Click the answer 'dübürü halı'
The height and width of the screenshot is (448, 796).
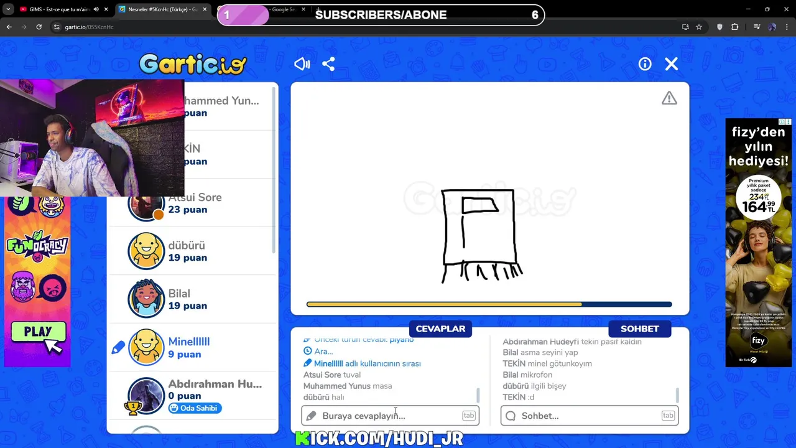tap(323, 397)
